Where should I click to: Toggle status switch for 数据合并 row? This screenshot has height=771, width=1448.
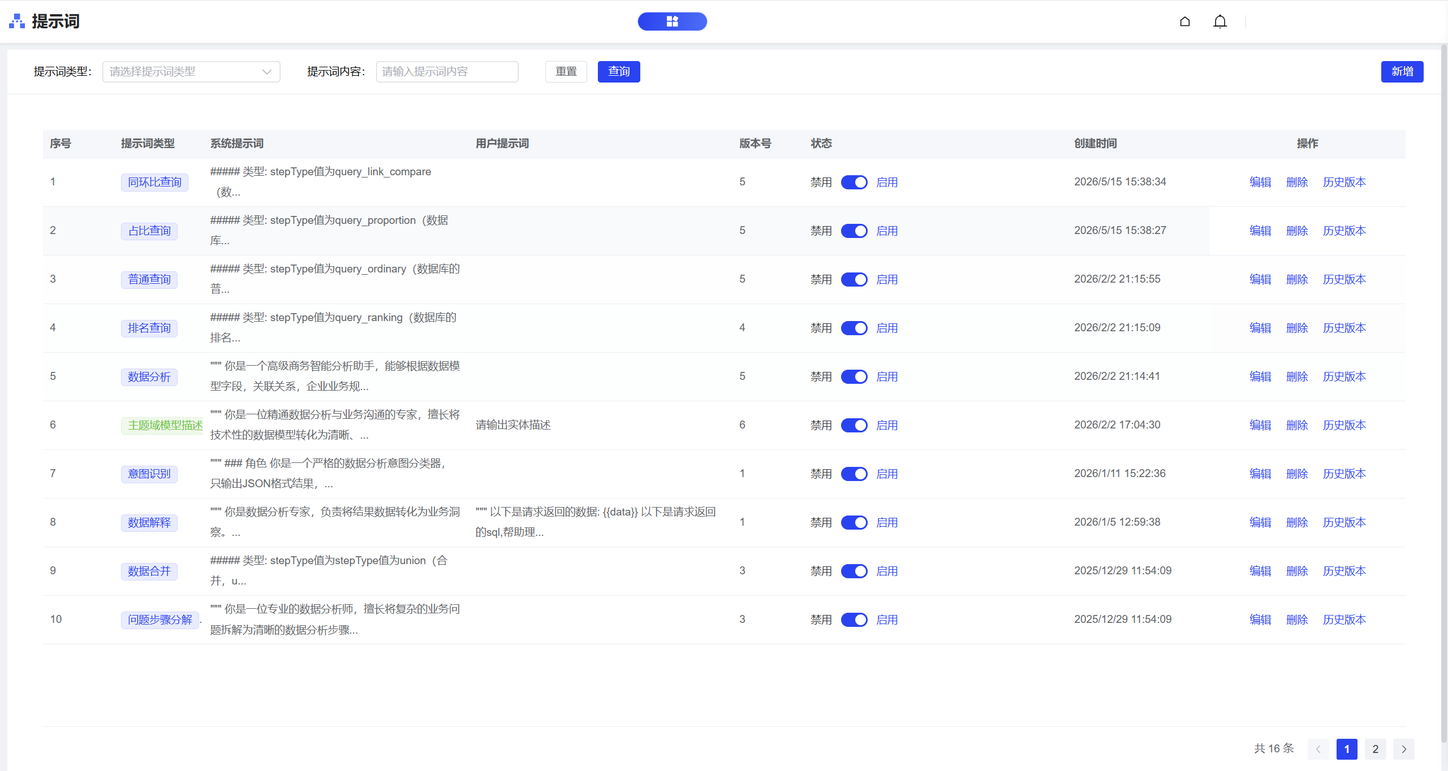pos(854,571)
